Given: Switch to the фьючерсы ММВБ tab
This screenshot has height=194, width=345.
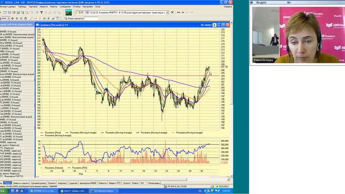Looking at the screenshot, I should click(88, 183).
